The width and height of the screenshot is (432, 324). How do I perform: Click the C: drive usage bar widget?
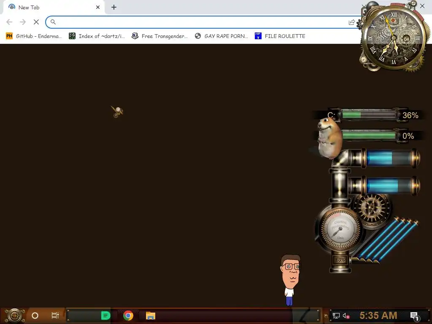pyautogui.click(x=369, y=115)
